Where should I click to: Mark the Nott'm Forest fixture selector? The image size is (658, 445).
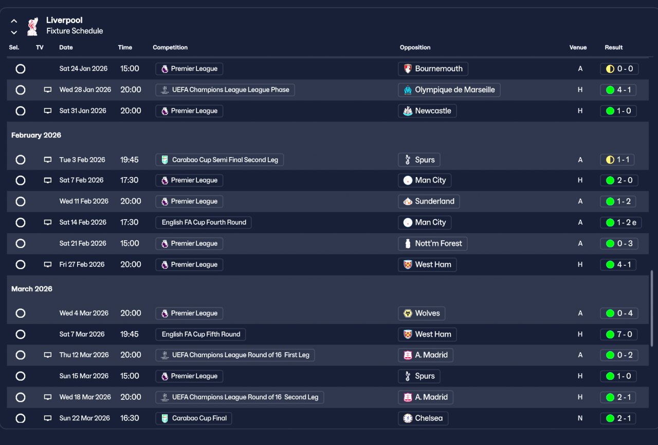[21, 244]
